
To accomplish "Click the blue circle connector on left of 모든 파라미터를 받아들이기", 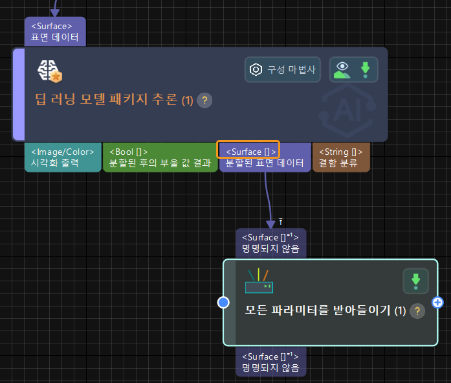I will pyautogui.click(x=223, y=303).
